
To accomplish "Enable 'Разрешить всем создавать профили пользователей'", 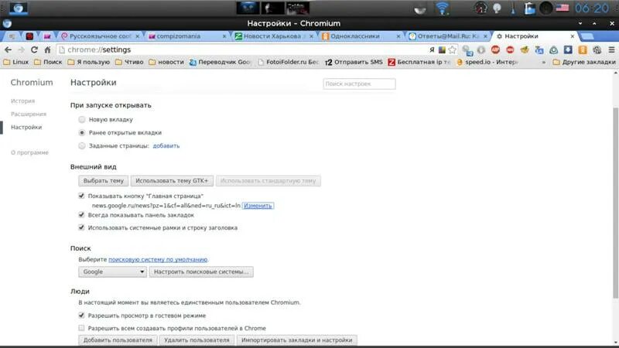I will point(81,328).
